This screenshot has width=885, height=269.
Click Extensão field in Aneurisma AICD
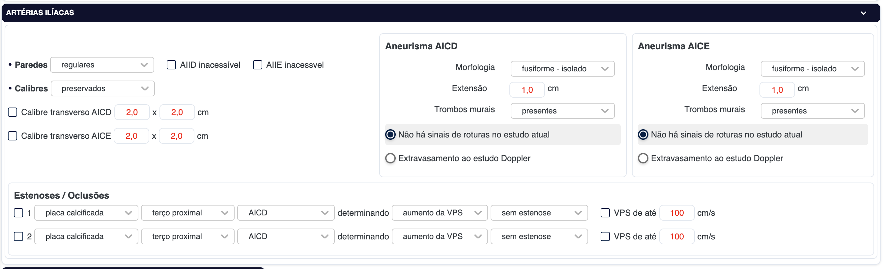coord(527,90)
